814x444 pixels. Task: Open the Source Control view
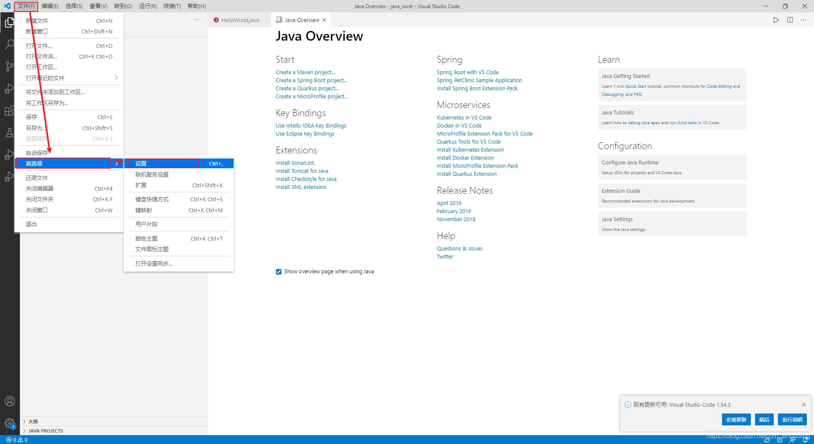pyautogui.click(x=9, y=67)
